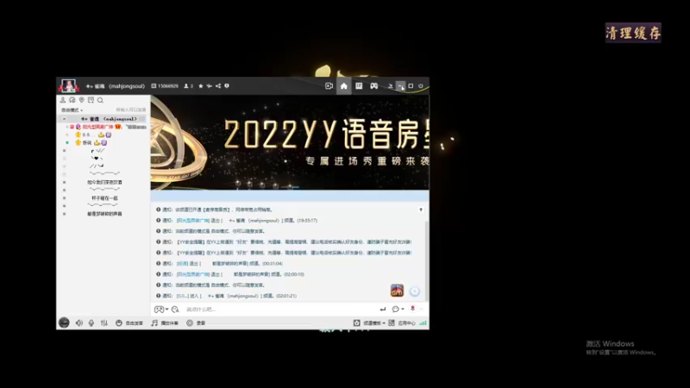Click the blue user link in the 19:35:17 notice

click(192, 221)
